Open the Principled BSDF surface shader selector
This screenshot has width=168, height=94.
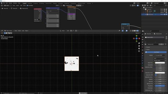pos(159,55)
